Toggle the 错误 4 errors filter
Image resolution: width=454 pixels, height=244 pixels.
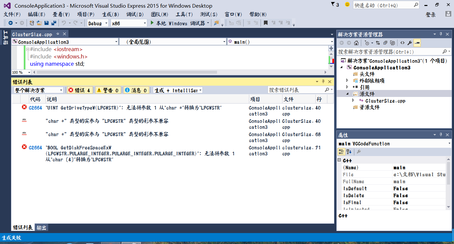(x=79, y=90)
